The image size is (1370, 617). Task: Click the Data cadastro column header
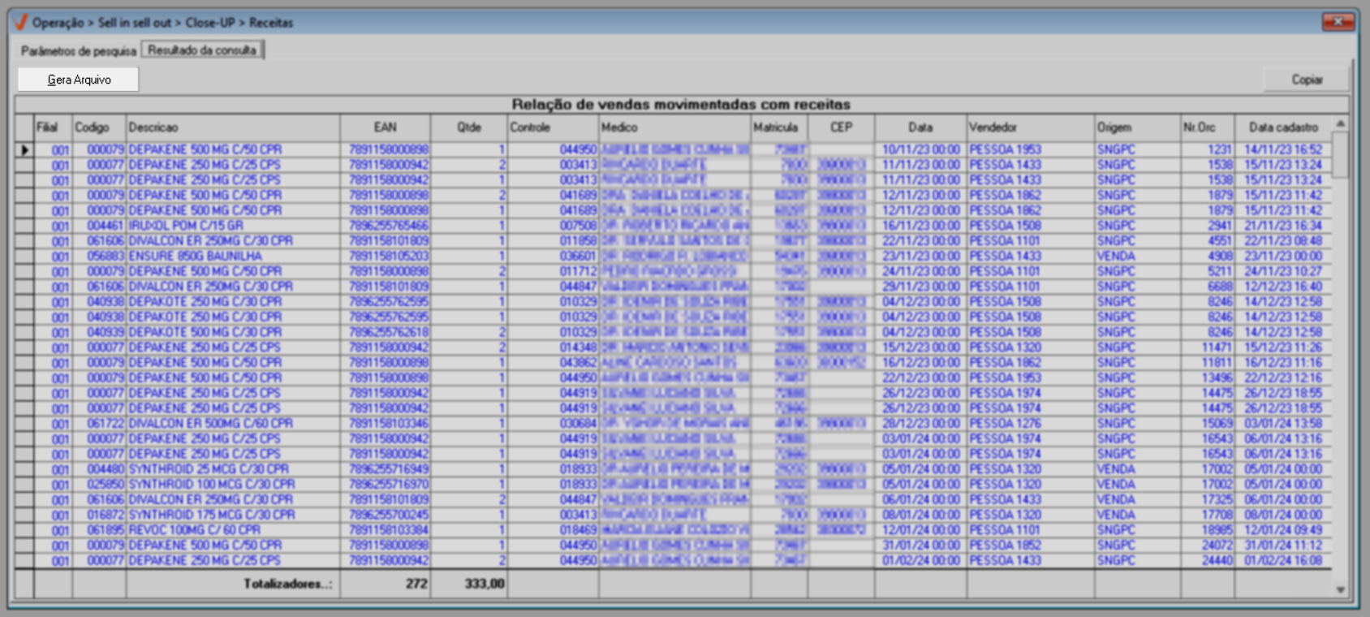pos(1283,127)
